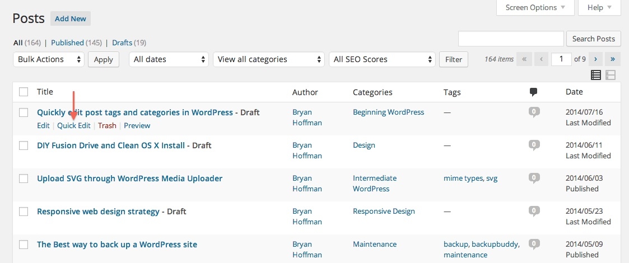Click comment count bubble for DIY Fusion Drive
Viewport: 629px width, 263px height.
[534, 145]
